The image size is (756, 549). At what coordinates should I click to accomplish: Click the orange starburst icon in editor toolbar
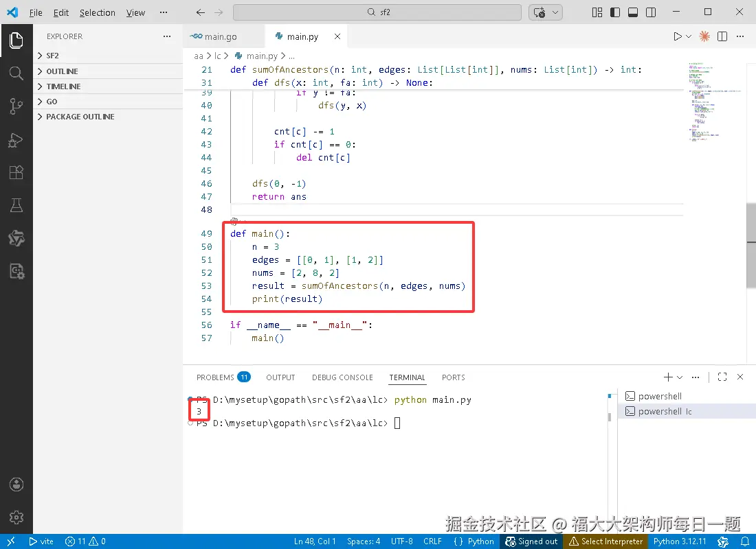(x=704, y=36)
